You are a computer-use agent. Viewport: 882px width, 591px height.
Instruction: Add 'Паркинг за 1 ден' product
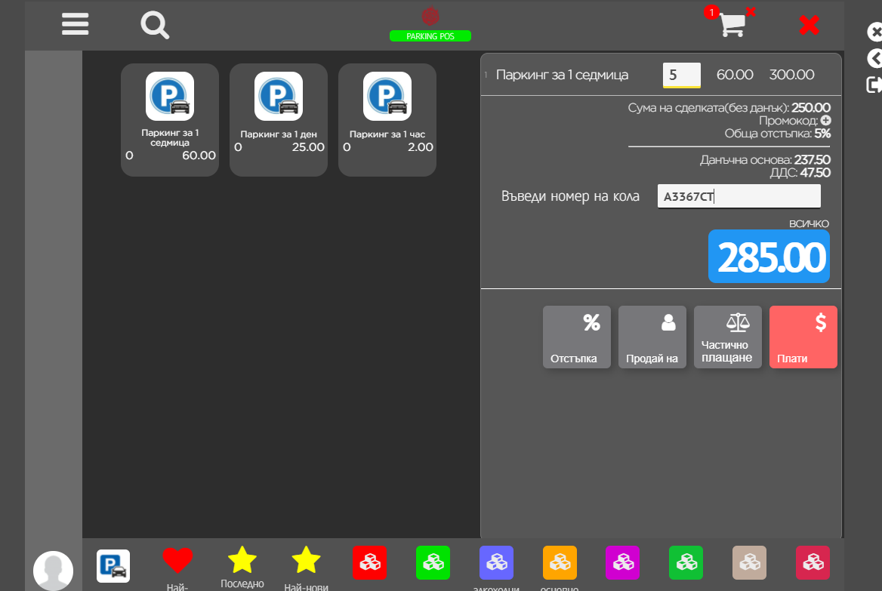point(279,120)
